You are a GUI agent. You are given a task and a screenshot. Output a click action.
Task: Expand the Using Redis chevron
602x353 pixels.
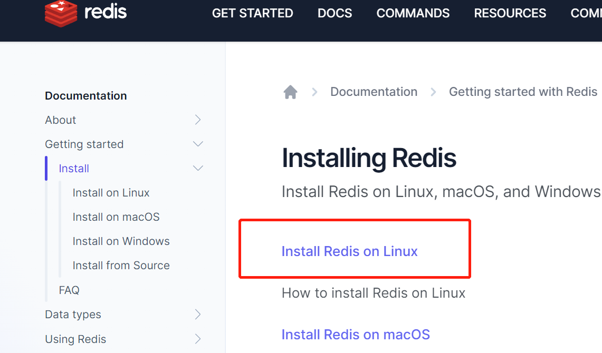(198, 339)
